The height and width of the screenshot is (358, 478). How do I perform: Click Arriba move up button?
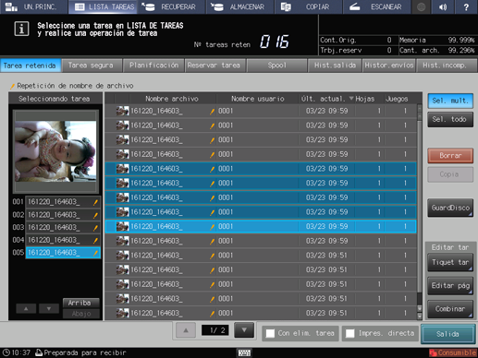click(x=81, y=303)
